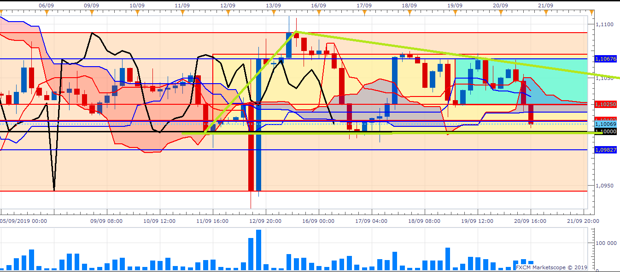
Task: Click the 100 000 volume axis value
Action: pyautogui.click(x=606, y=243)
